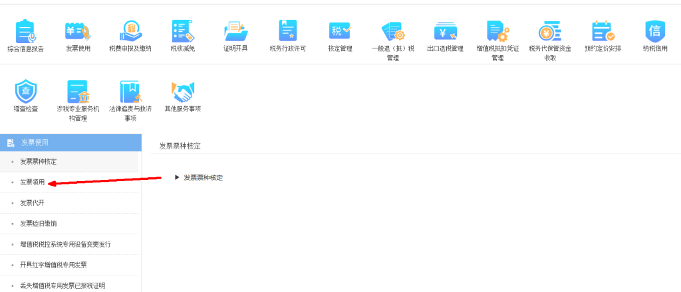Expand the 发票票种核定 triangle in main panel
Viewport: 681px width, 292px height.
click(x=177, y=177)
